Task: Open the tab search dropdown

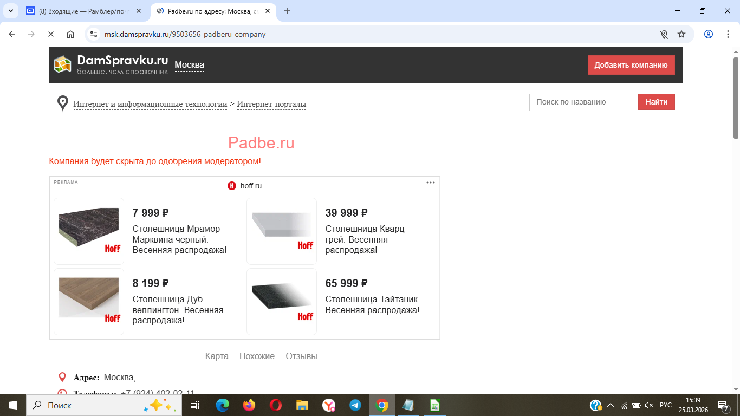Action: [11, 11]
